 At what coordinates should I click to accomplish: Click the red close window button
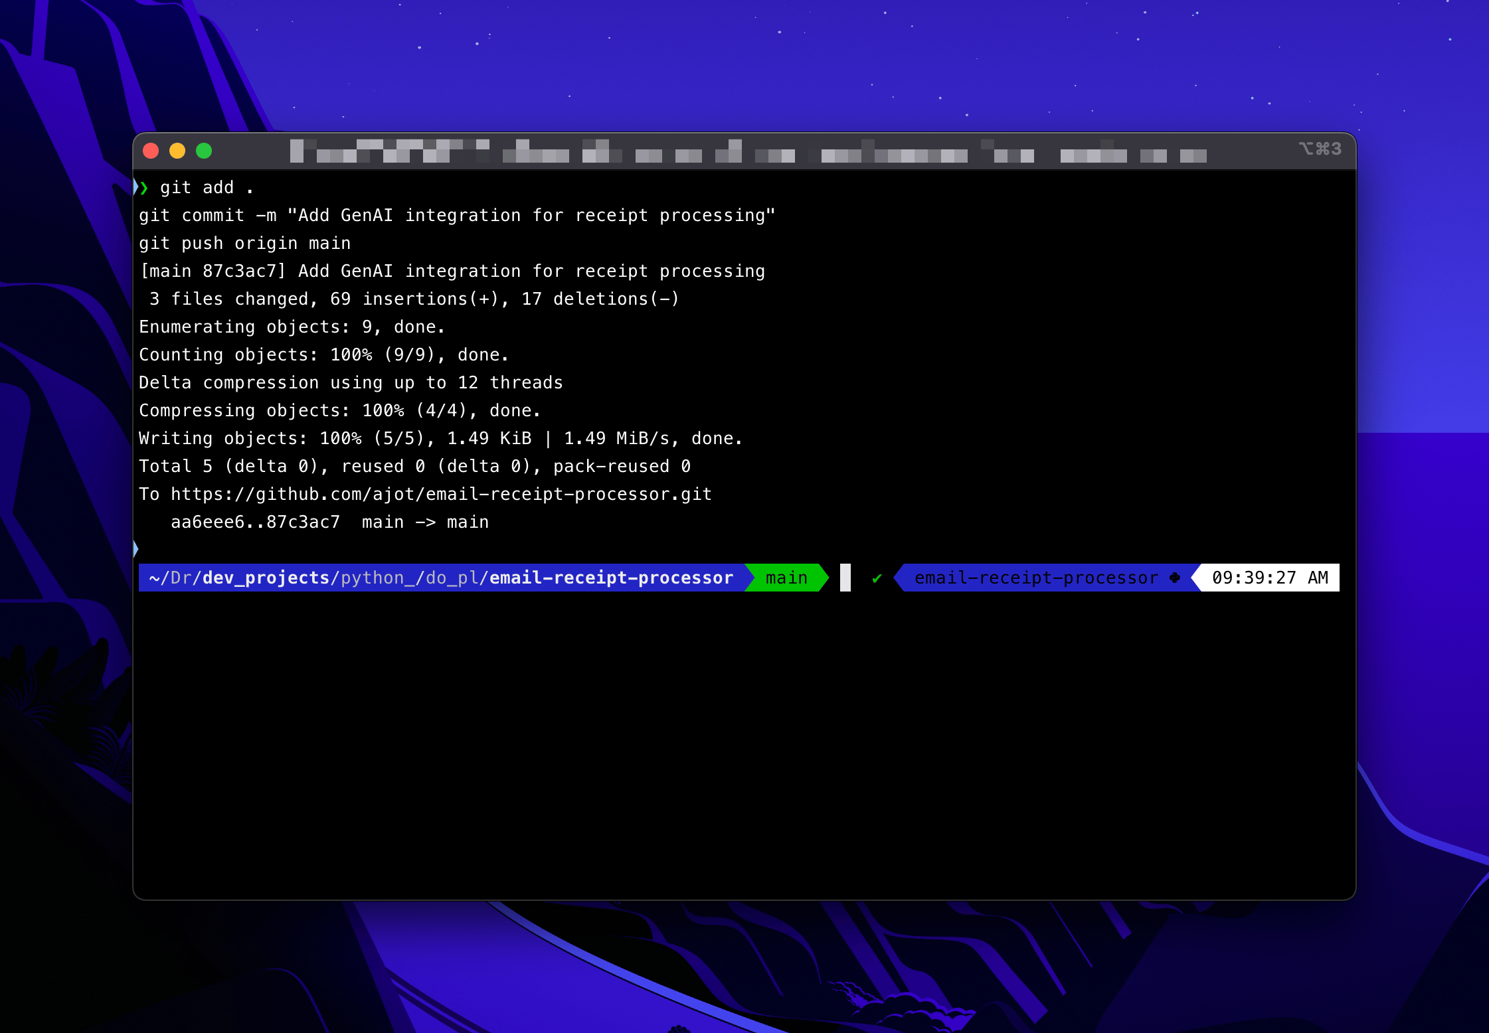(151, 151)
